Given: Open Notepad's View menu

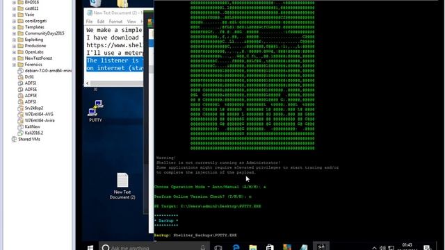Looking at the screenshot, I should click(x=131, y=22).
